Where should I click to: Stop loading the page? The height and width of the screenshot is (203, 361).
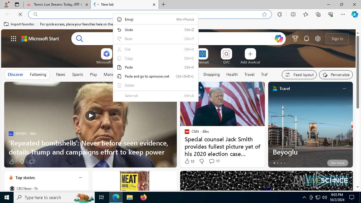point(20,14)
